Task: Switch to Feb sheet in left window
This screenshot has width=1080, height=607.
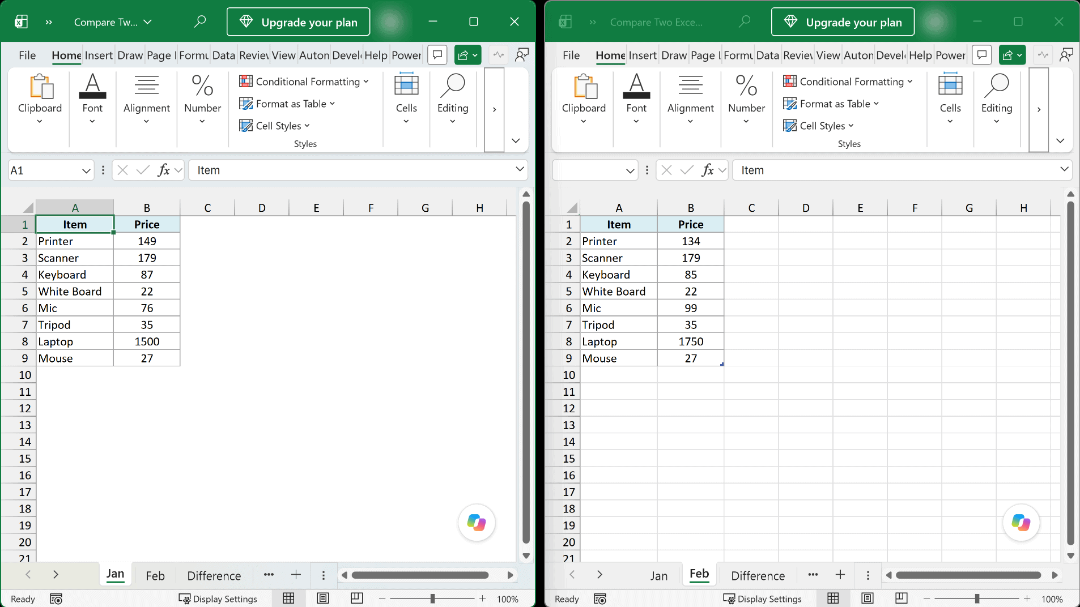Action: [155, 575]
